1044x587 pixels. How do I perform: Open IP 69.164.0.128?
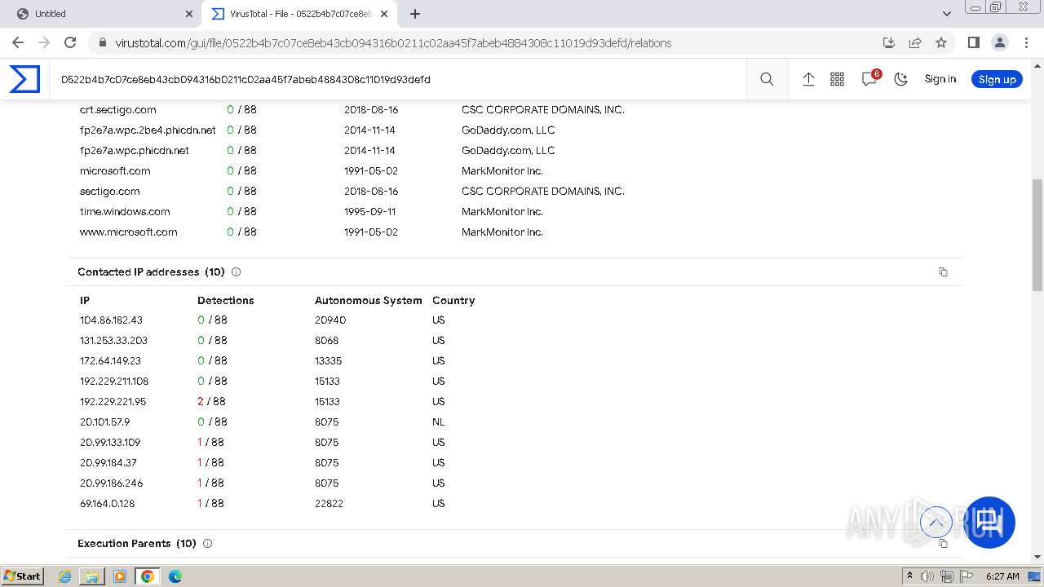click(107, 504)
